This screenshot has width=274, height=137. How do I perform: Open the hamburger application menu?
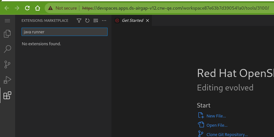(7, 21)
